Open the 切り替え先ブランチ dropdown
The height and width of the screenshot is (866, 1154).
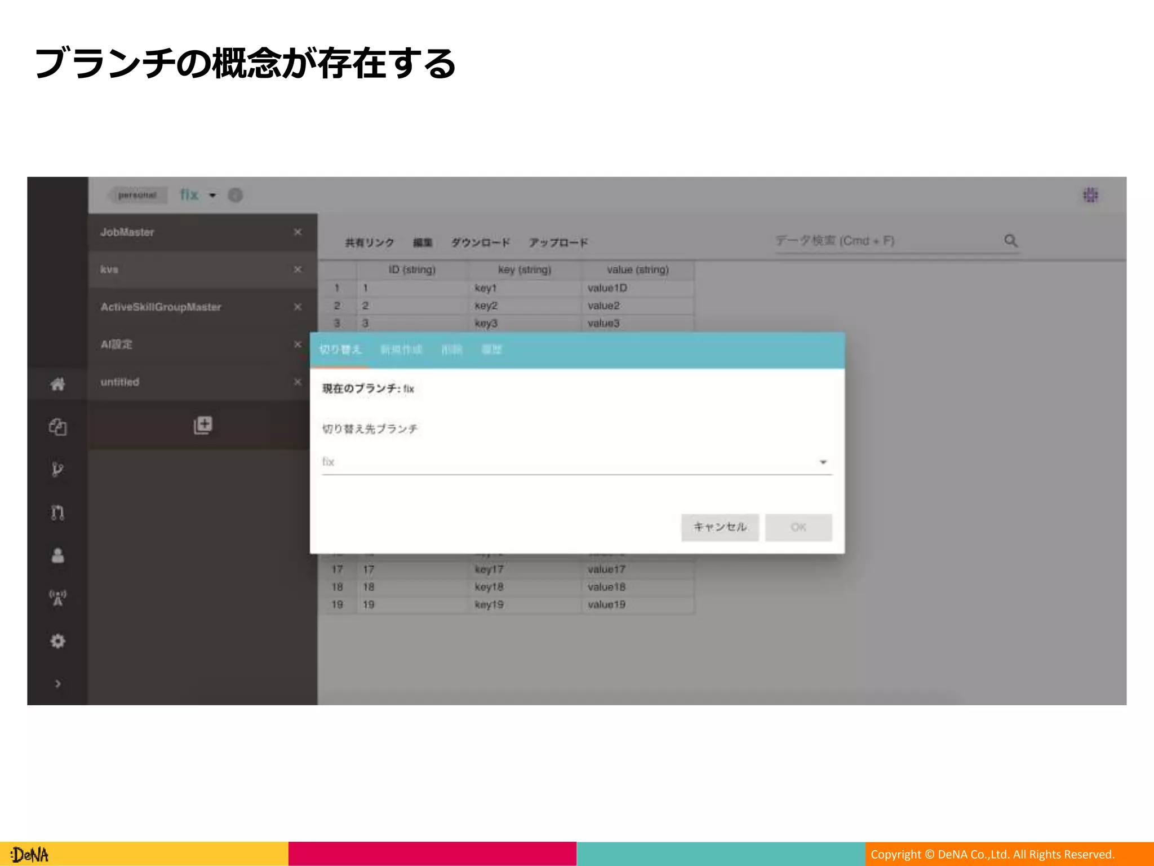[x=576, y=462]
